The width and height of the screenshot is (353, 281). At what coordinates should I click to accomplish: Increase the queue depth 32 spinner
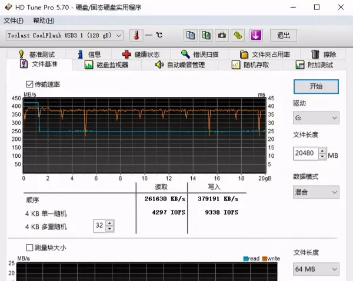(x=109, y=223)
